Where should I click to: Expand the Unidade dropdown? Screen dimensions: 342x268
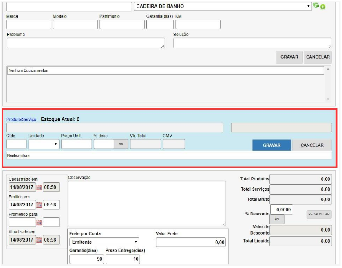44,144
